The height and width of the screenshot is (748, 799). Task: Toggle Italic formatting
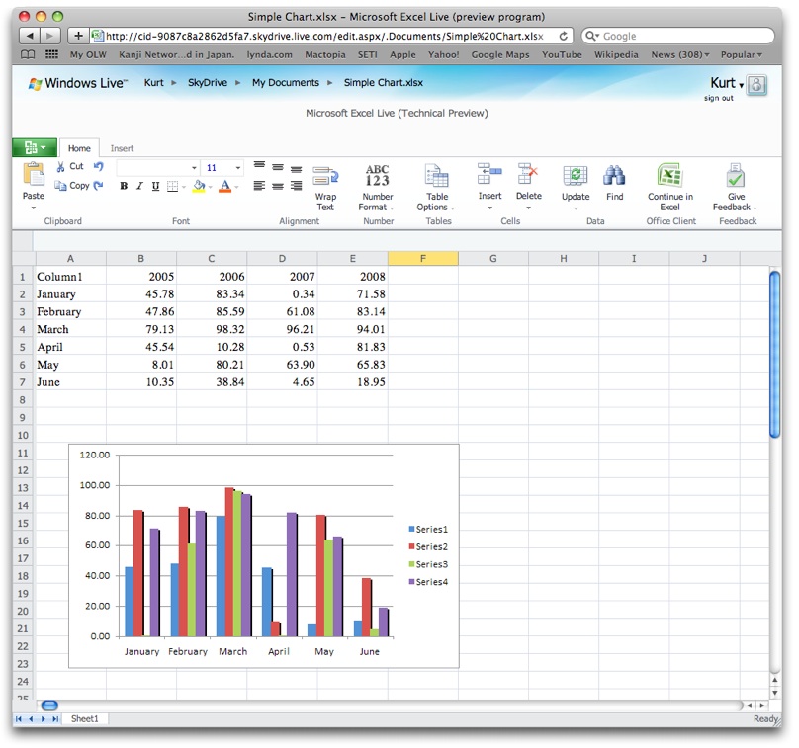point(139,187)
